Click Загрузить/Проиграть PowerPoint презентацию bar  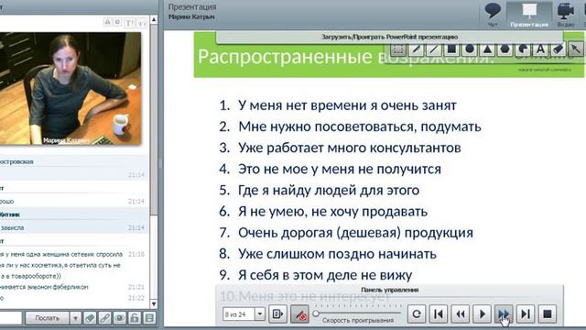coord(389,37)
